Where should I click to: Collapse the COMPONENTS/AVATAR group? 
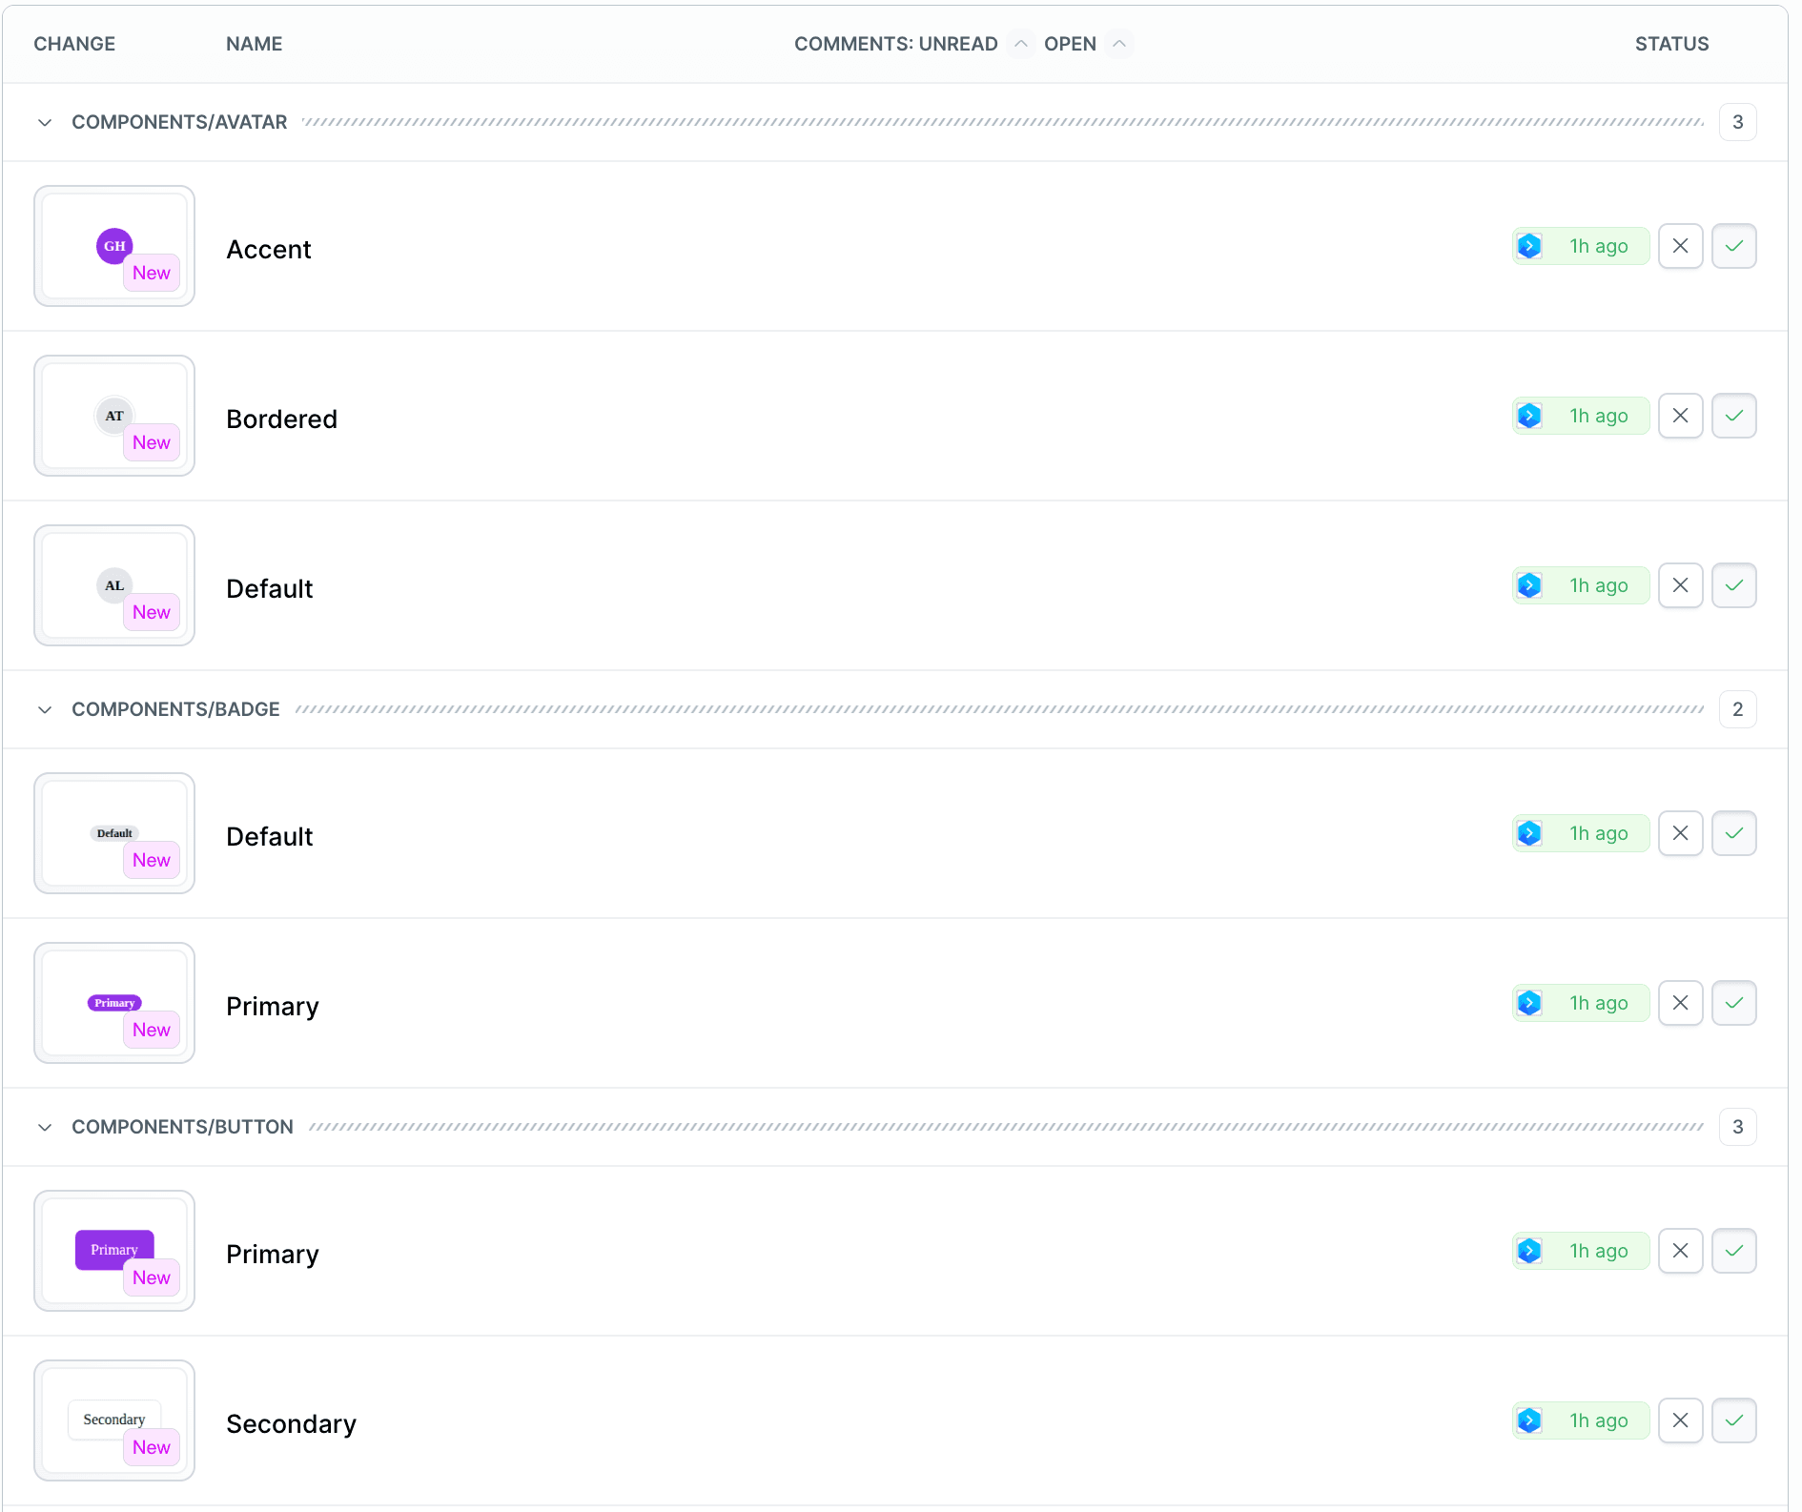[x=45, y=122]
